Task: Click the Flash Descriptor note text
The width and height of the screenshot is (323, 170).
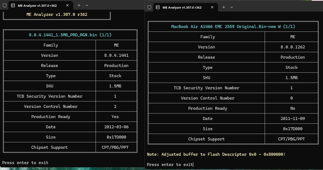Action: click(216, 154)
